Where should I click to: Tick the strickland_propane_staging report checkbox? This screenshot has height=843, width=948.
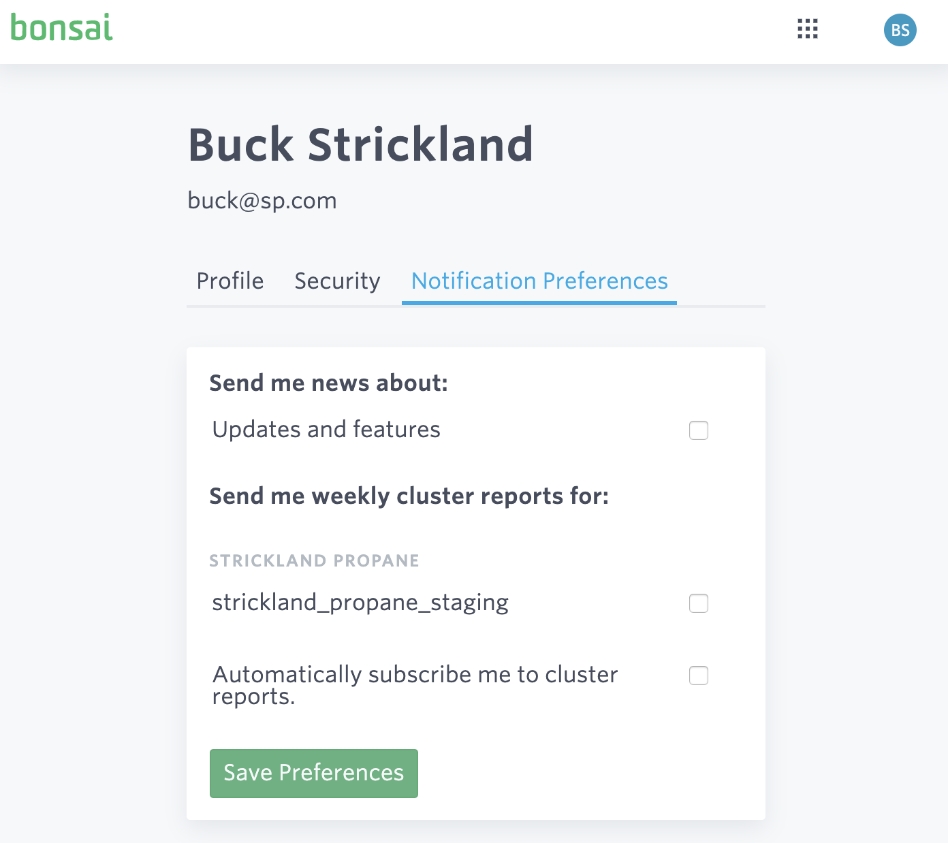click(699, 603)
